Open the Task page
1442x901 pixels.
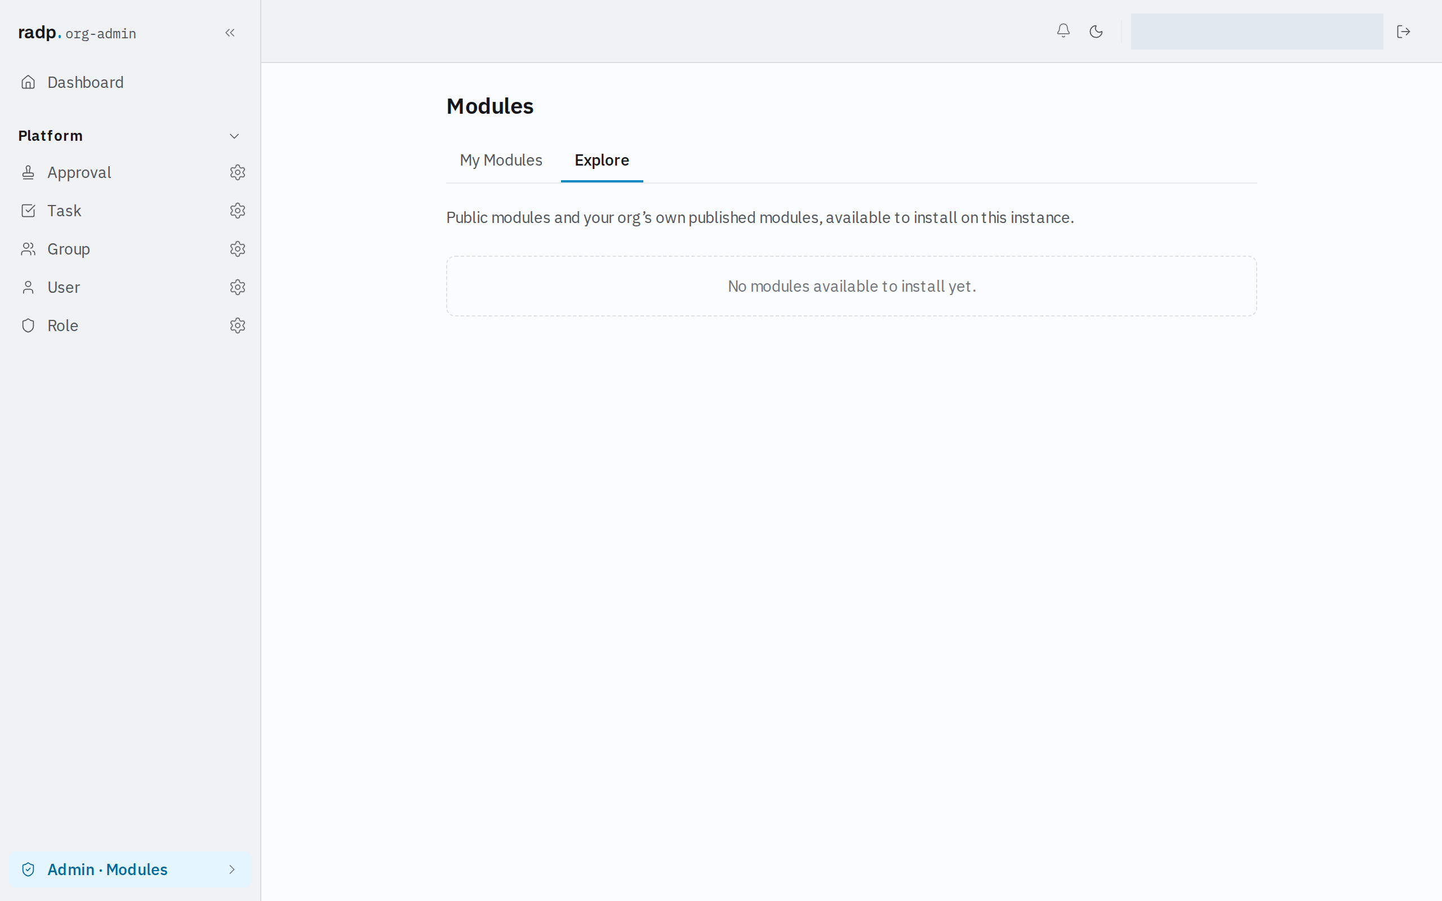64,211
